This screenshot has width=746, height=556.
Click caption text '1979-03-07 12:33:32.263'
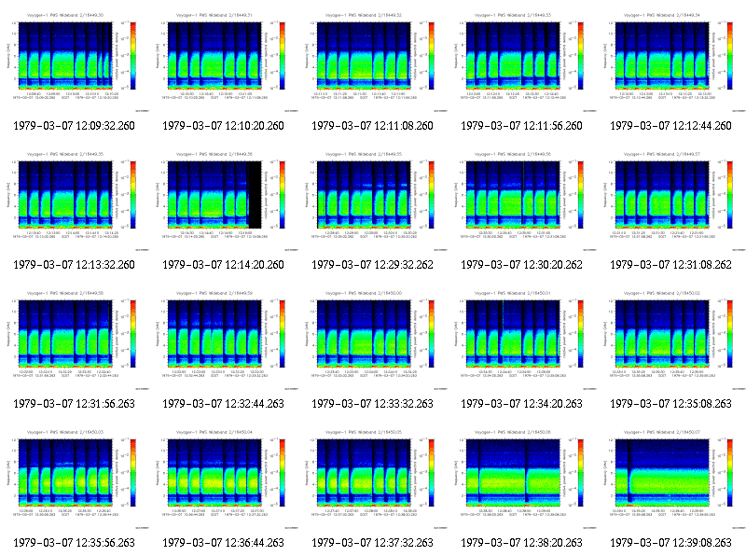click(372, 404)
